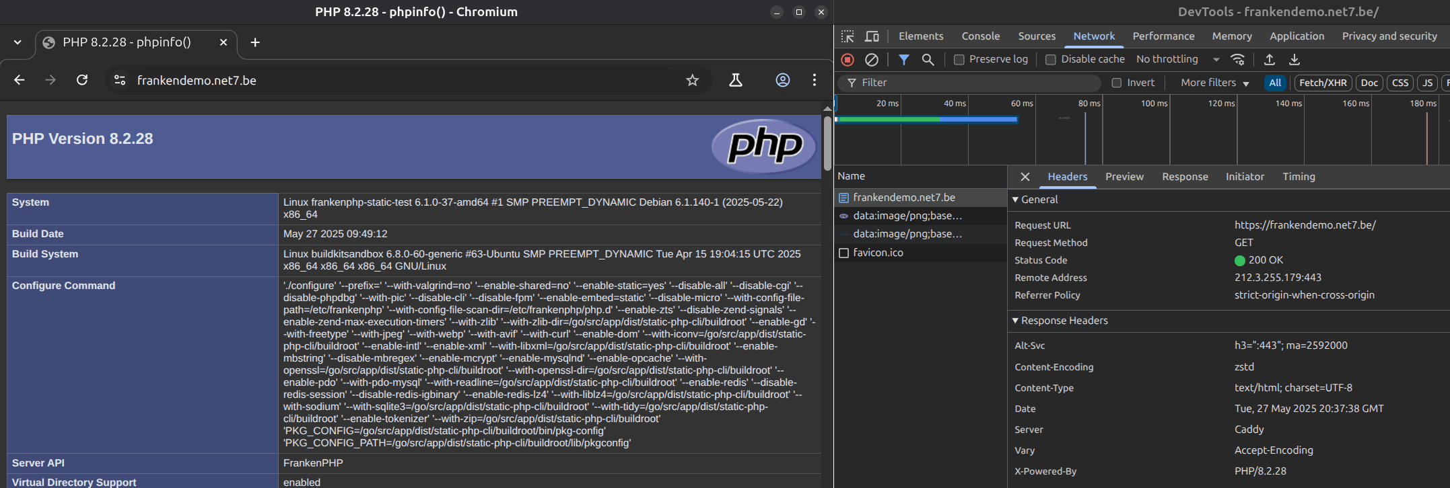Click the green-blue request bar in timeline overview
The image size is (1450, 488).
[x=926, y=119]
